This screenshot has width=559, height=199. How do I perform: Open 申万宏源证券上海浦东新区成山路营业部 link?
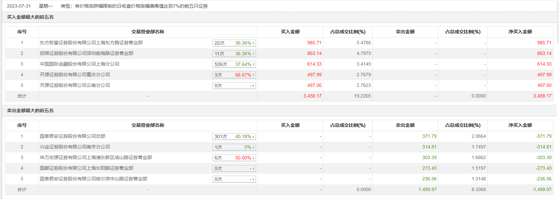[96, 157]
